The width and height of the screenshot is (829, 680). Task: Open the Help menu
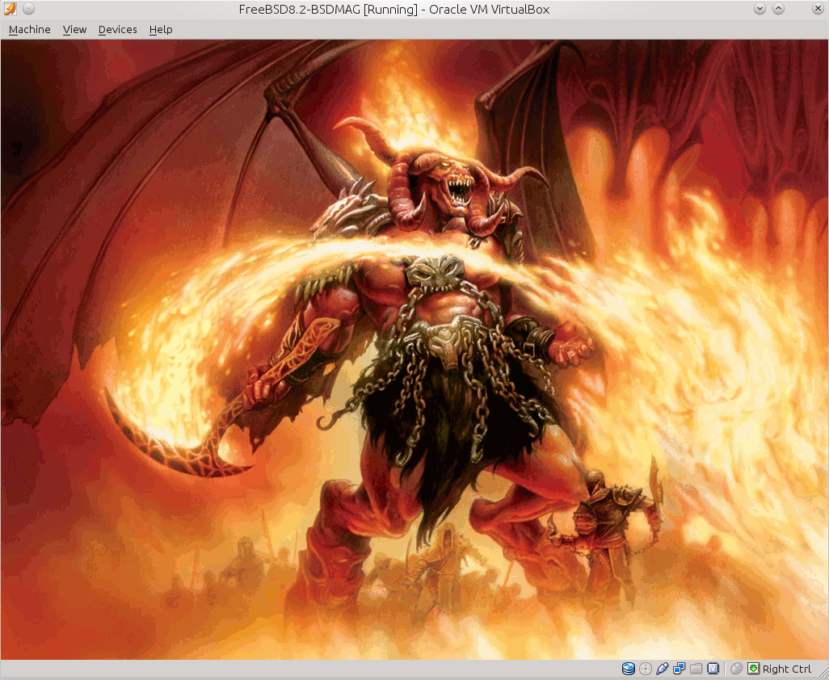click(161, 30)
